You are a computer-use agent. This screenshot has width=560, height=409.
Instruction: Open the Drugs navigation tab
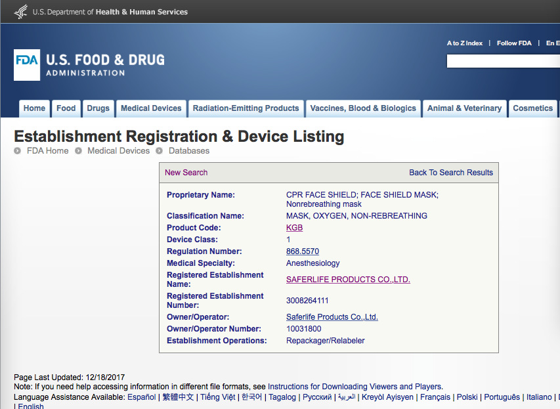click(98, 108)
